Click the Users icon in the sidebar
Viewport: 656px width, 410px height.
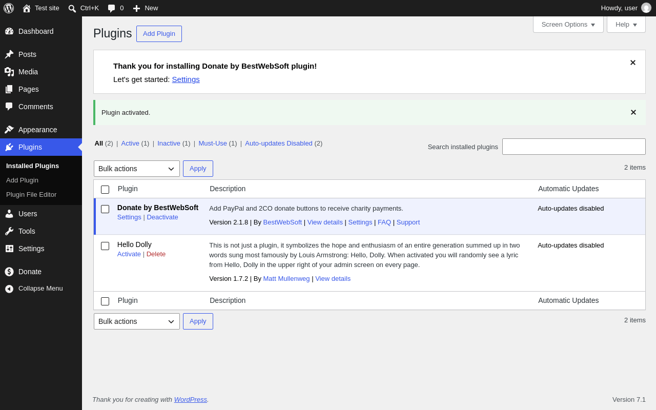coord(9,214)
